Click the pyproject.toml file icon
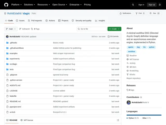This screenshot has height=125, width=166. click(x=7, y=107)
